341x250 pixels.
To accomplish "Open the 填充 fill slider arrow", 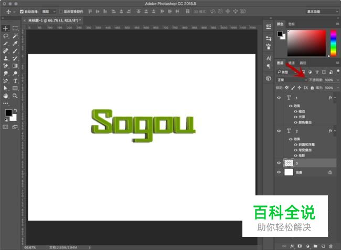I will click(x=337, y=88).
